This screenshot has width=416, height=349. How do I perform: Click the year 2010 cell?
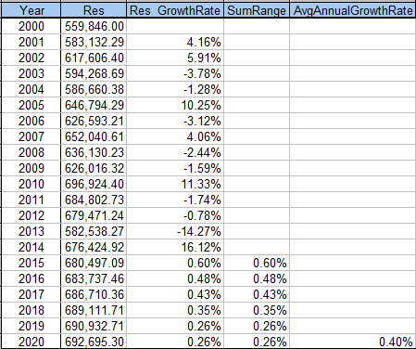31,184
